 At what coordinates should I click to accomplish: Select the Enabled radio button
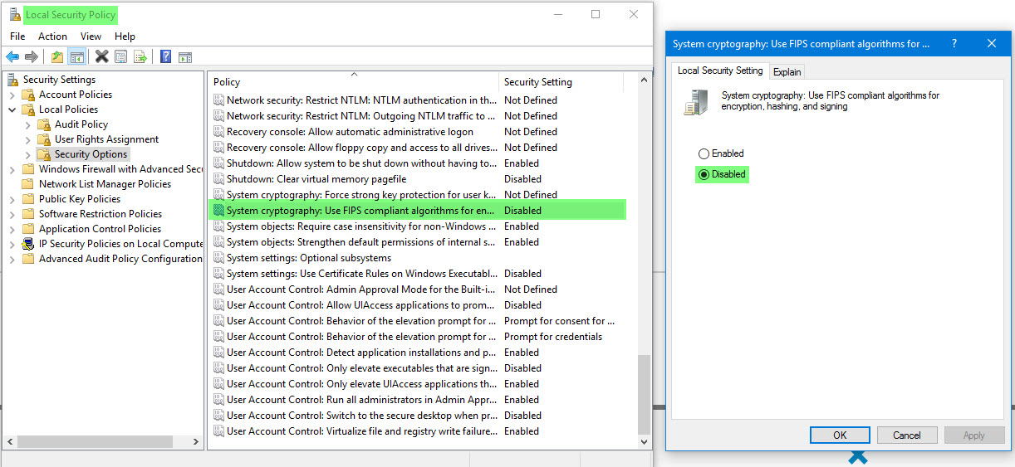pyautogui.click(x=704, y=153)
